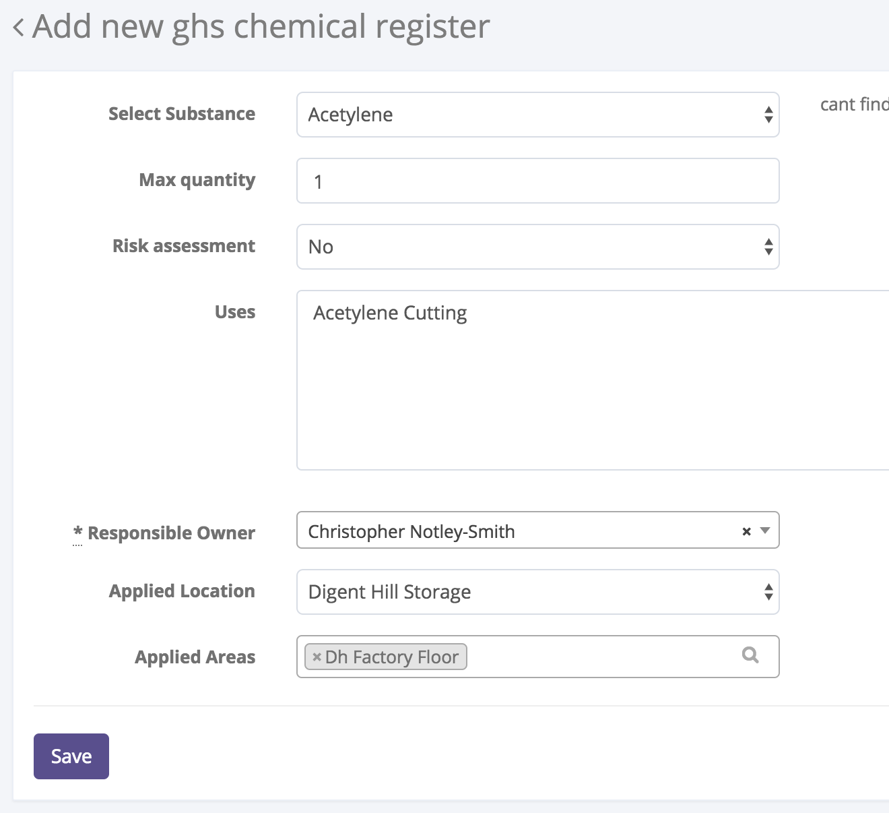
Task: Expand the Responsible Owner dropdown arrow
Action: pos(765,531)
